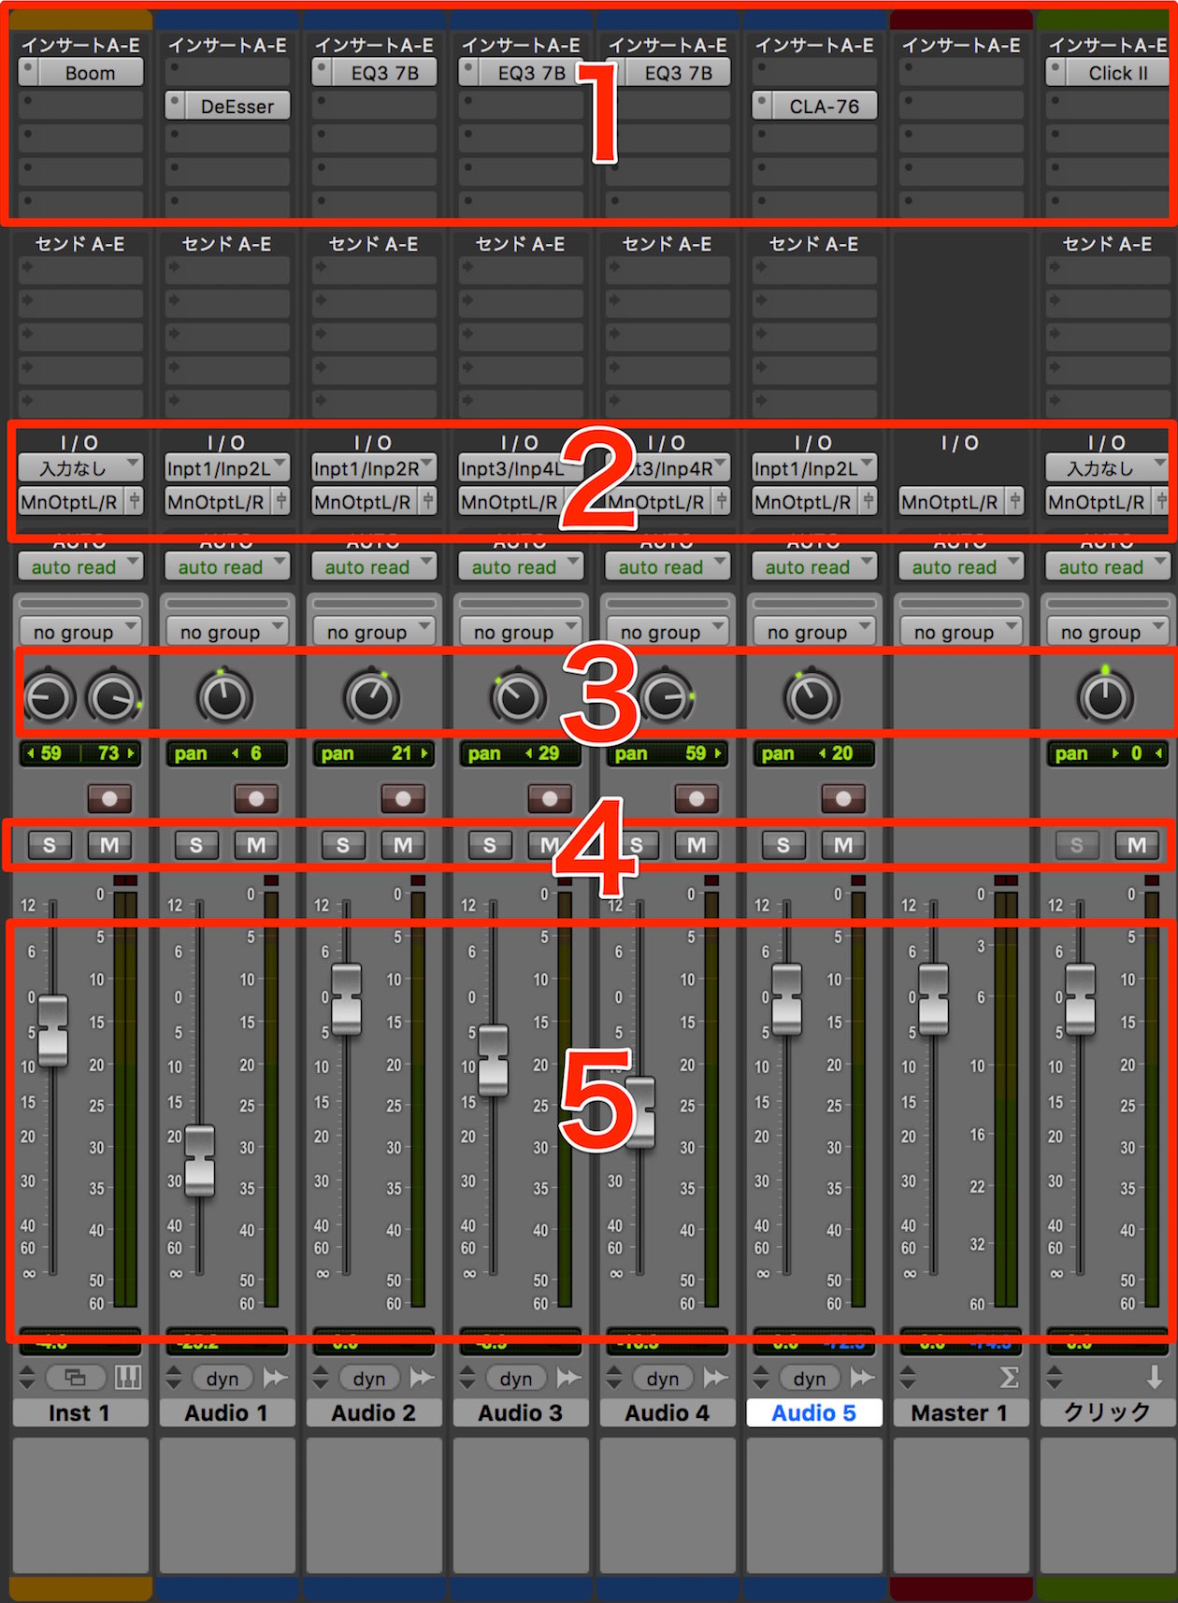This screenshot has height=1603, width=1178.
Task: Open the EQ3 7B insert on Audio 2
Action: pyautogui.click(x=384, y=73)
